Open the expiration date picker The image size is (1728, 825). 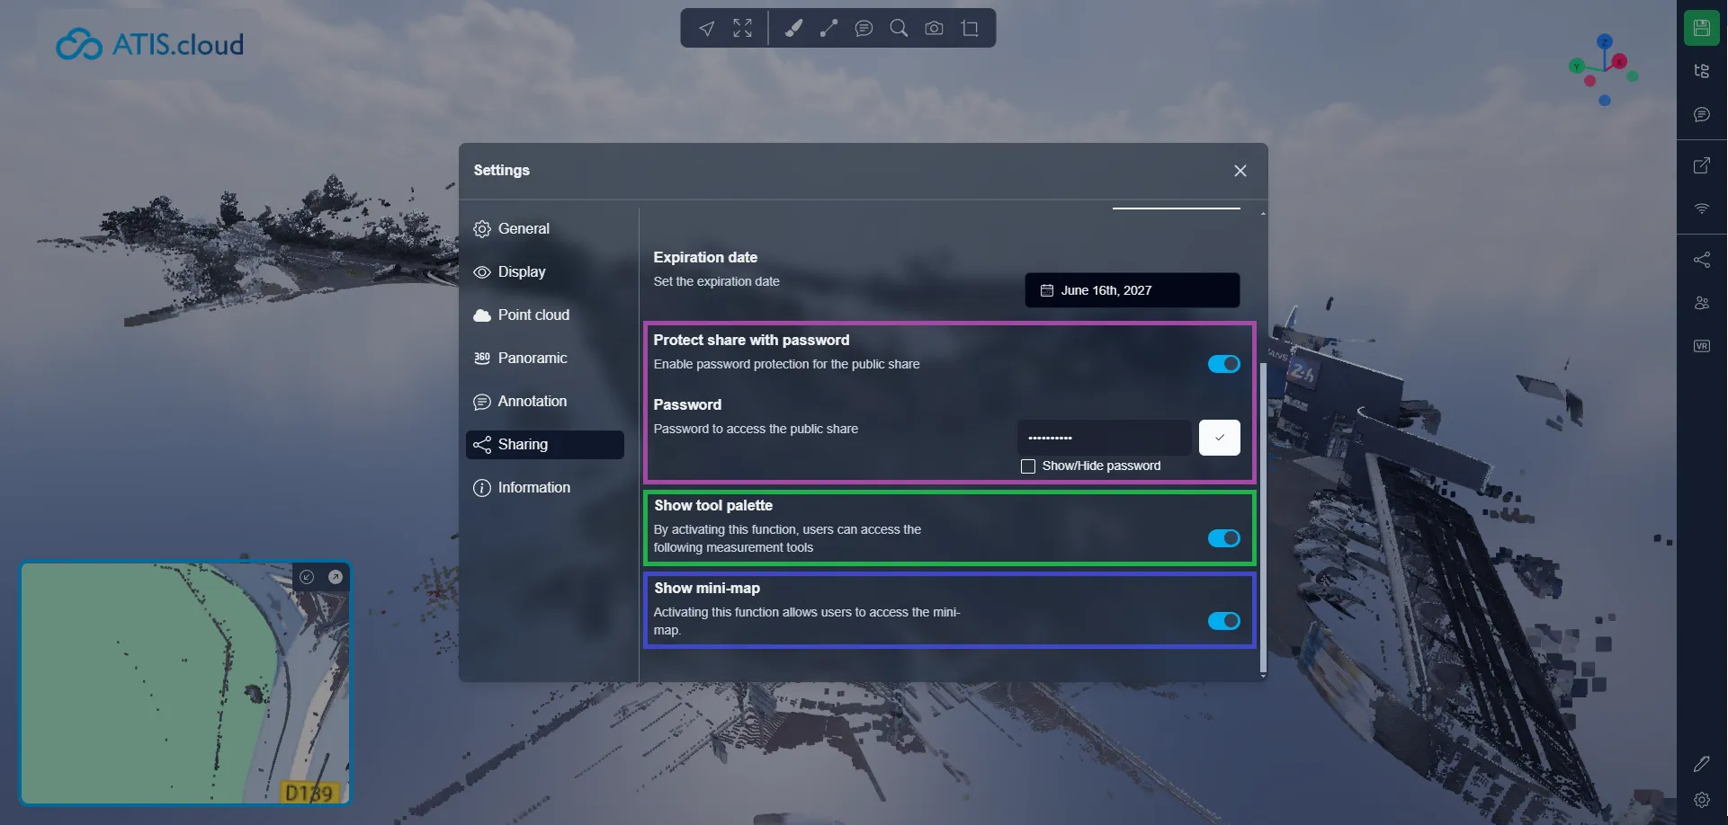1131,289
